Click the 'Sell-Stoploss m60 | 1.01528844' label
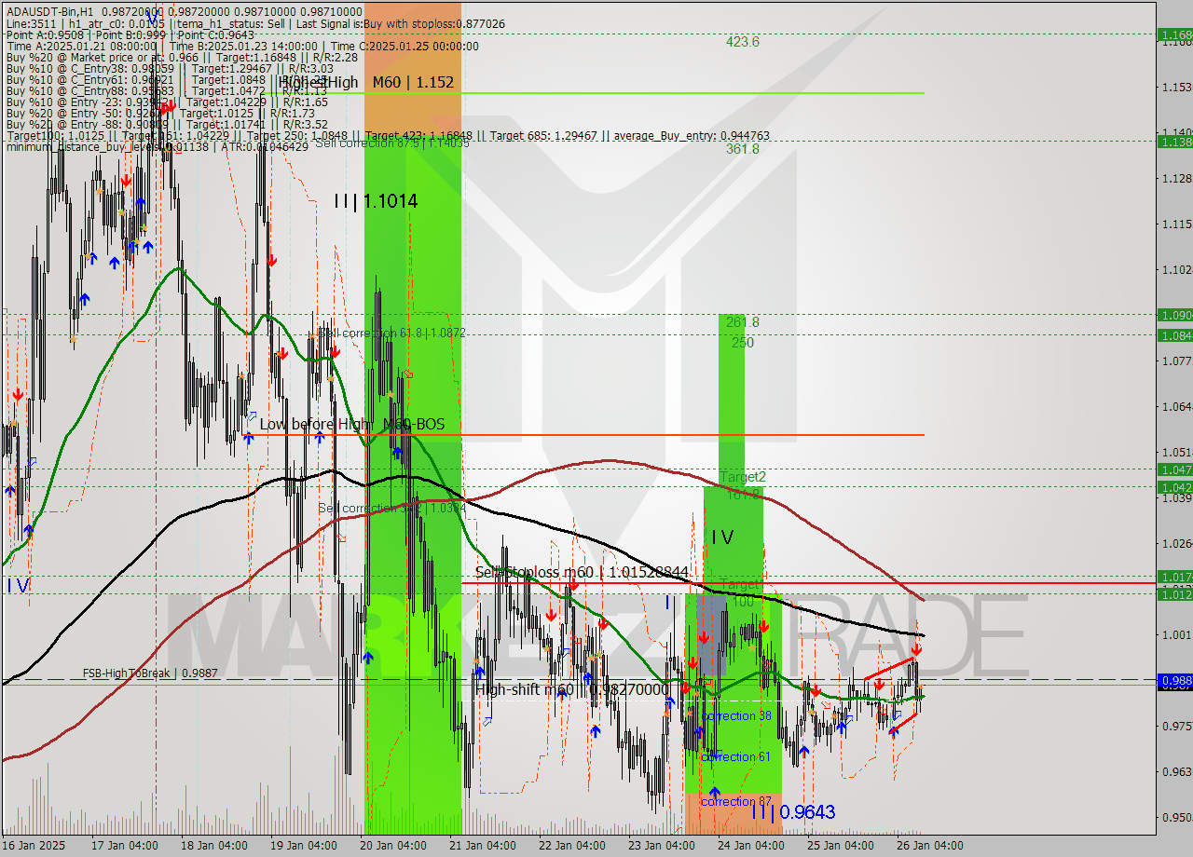The width and height of the screenshot is (1193, 857). tap(582, 572)
